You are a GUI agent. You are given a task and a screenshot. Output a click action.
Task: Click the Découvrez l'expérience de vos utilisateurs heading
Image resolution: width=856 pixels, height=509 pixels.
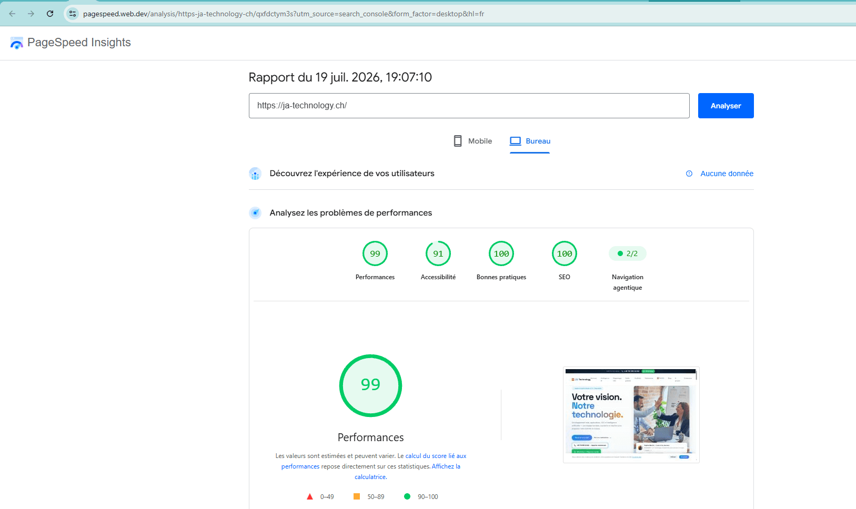pyautogui.click(x=352, y=174)
